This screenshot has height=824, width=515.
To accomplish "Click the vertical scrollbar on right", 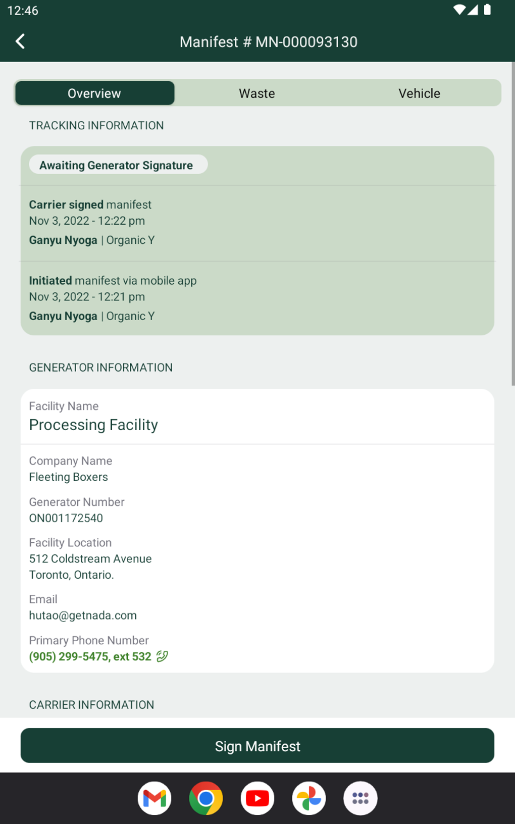I will point(512,222).
